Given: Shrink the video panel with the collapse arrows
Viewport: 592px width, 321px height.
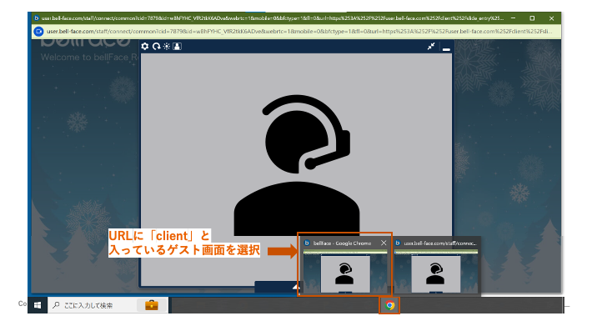Looking at the screenshot, I should pyautogui.click(x=431, y=46).
